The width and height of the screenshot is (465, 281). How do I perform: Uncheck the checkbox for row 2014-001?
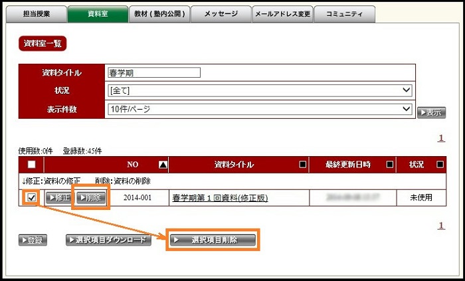pos(31,197)
